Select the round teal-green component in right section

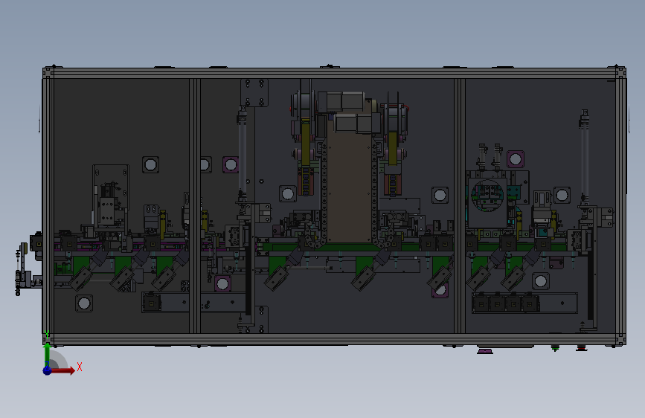487,196
